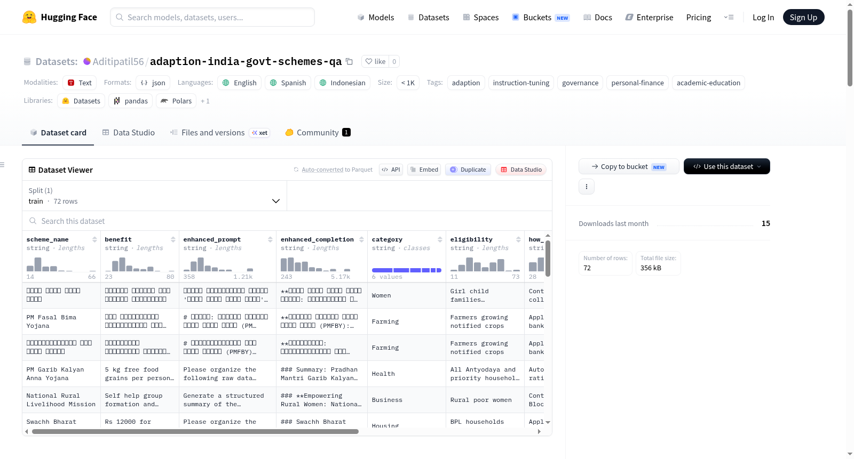This screenshot has width=854, height=459.
Task: Focus the Search this dataset field
Action: click(287, 221)
